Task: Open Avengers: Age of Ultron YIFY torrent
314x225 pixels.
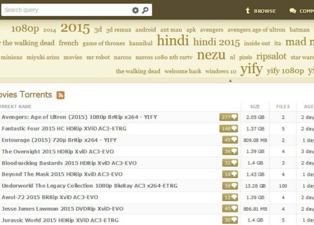Action: point(80,117)
